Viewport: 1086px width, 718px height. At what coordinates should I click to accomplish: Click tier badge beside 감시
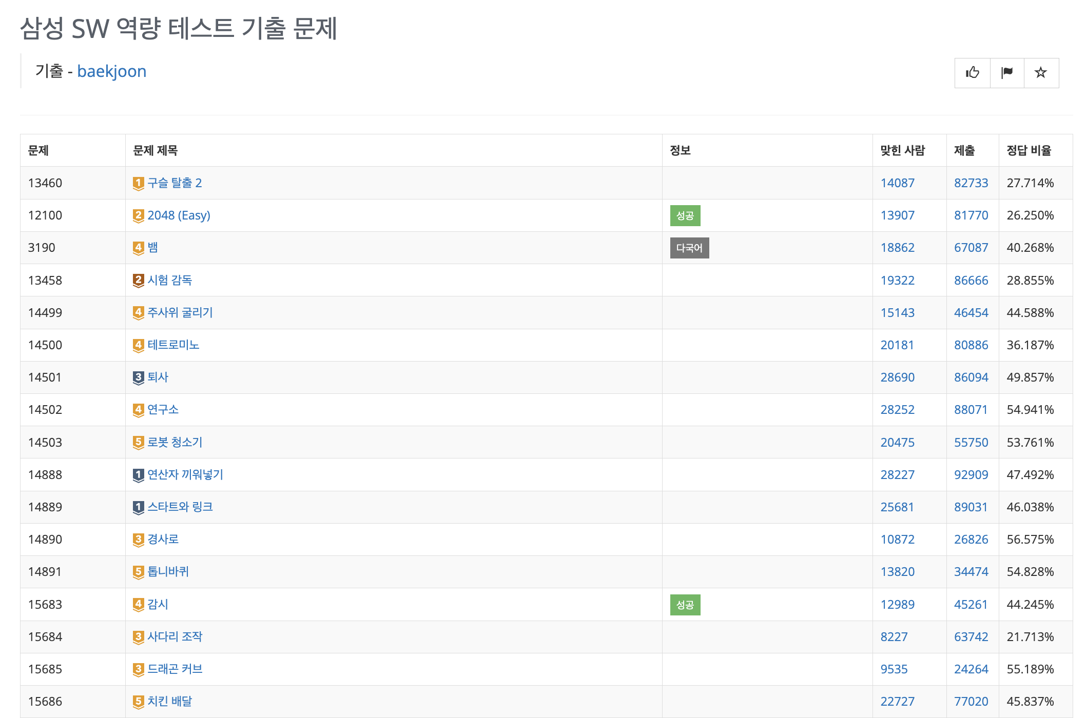138,605
